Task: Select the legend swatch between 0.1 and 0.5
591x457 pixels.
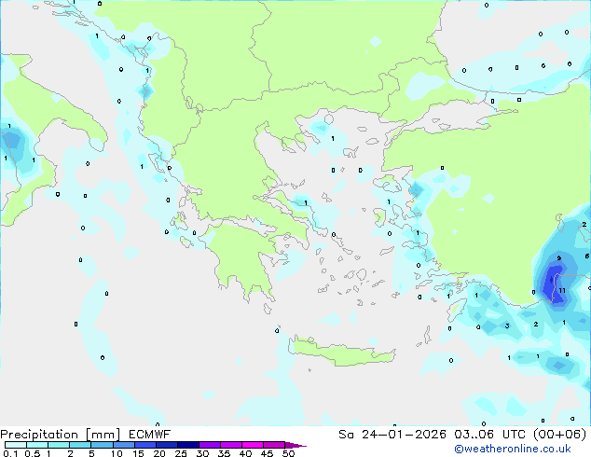Action: pyautogui.click(x=16, y=445)
